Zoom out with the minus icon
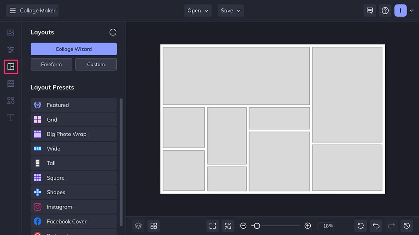 pyautogui.click(x=243, y=226)
